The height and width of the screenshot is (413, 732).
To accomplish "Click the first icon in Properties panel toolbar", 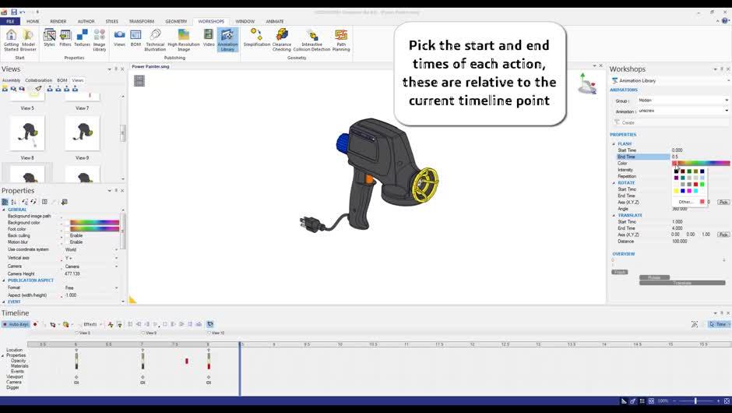I will point(5,202).
